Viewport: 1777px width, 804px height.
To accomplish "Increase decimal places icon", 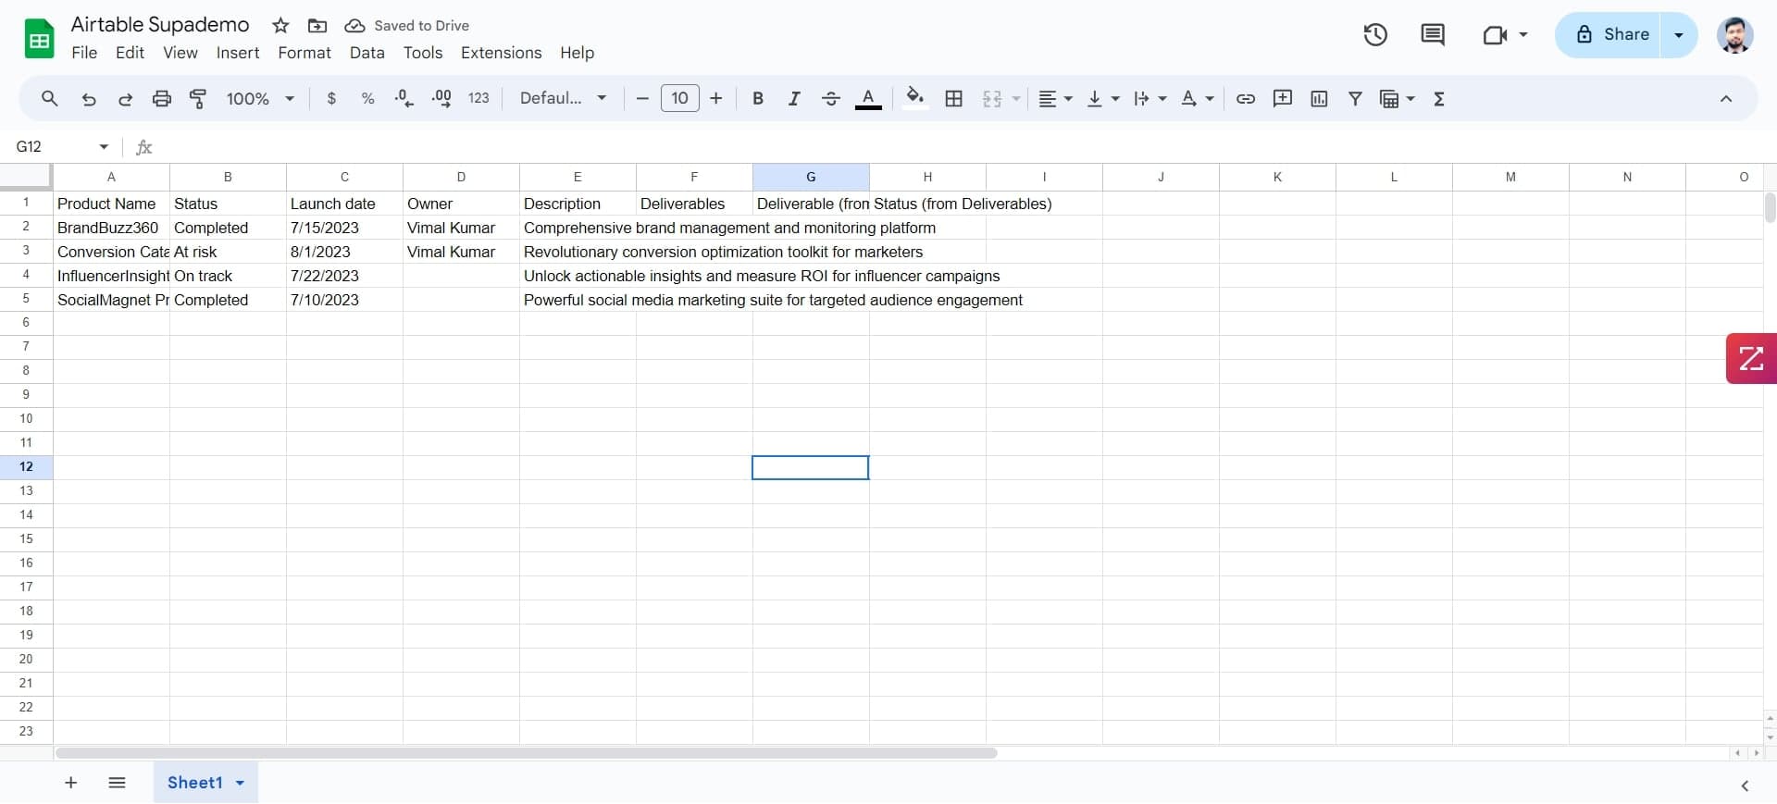I will click(441, 98).
